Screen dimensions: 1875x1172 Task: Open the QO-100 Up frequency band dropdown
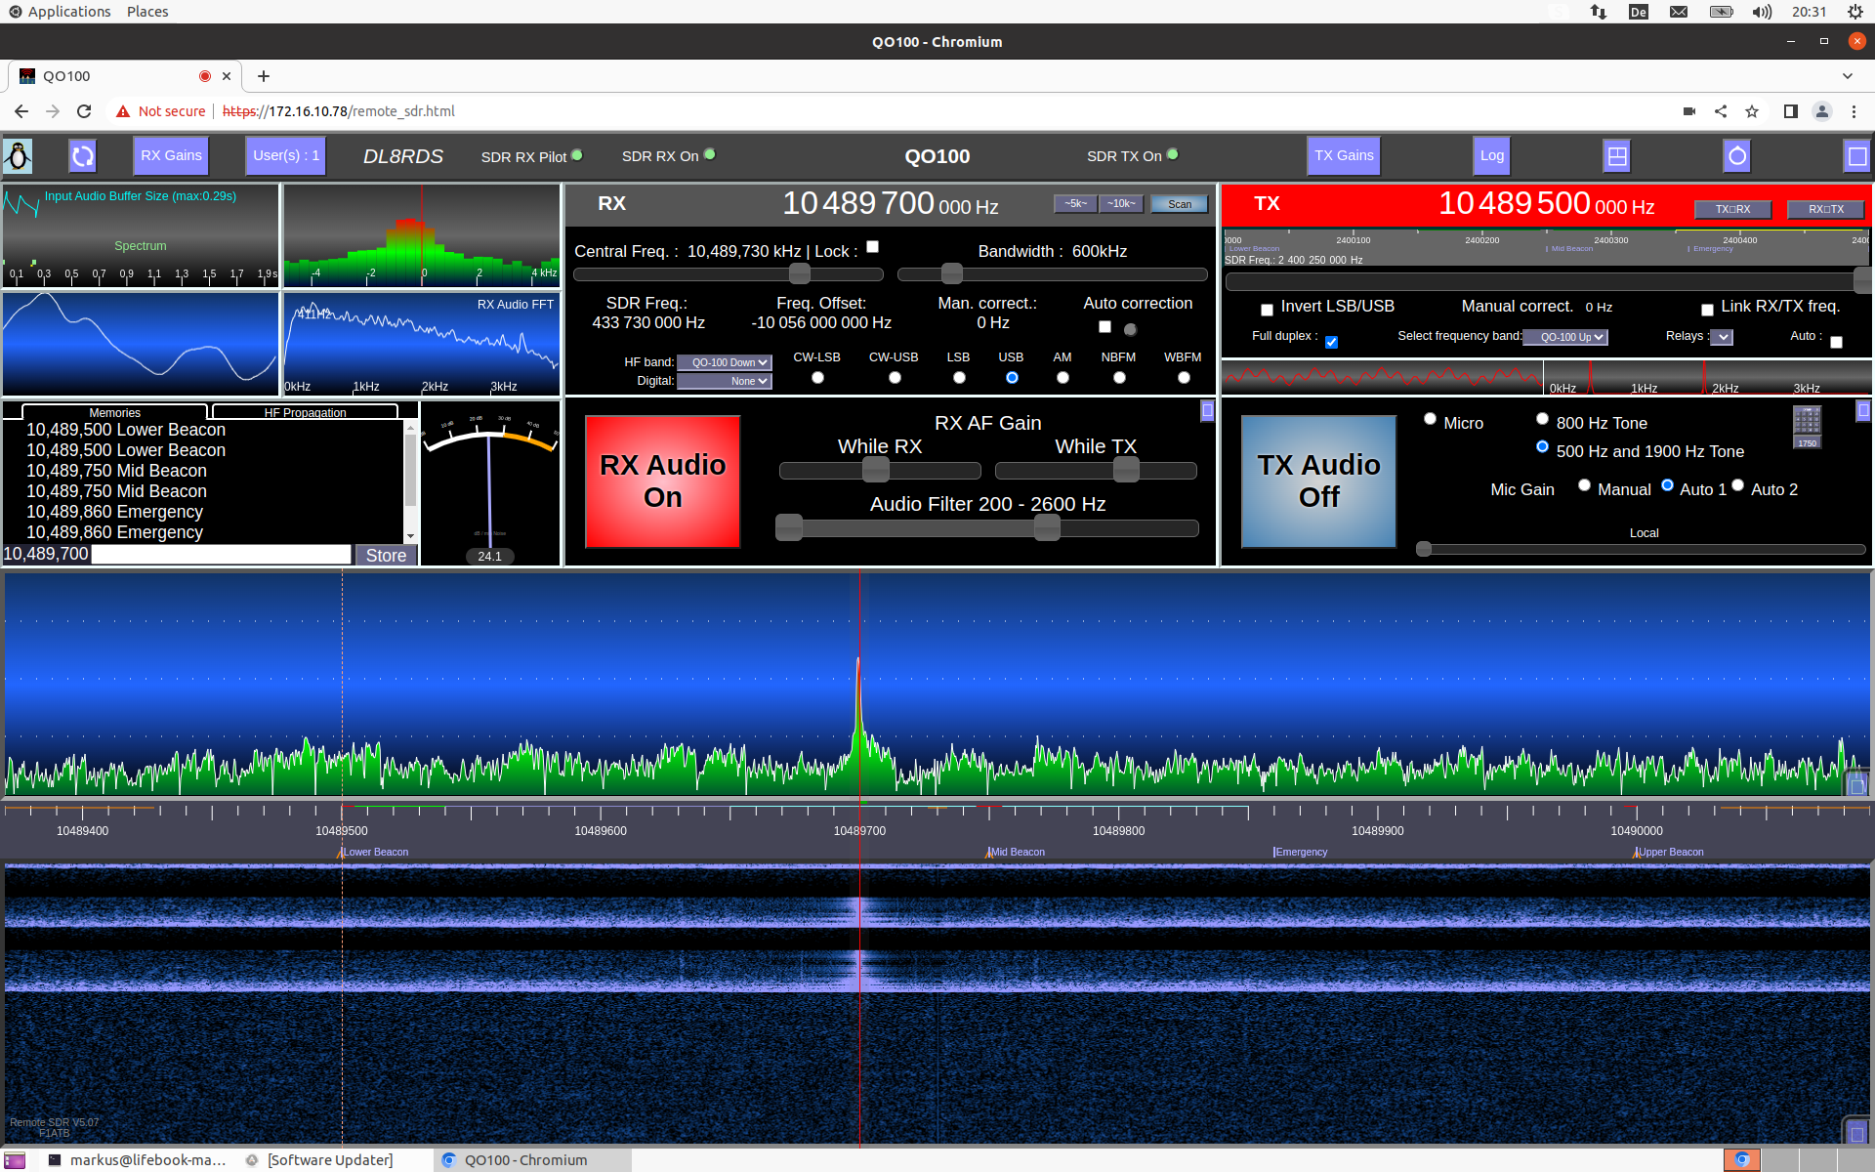[1565, 337]
